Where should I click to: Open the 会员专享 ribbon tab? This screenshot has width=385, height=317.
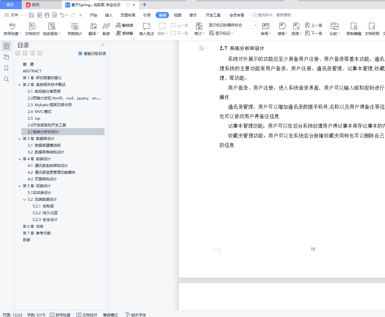pyautogui.click(x=237, y=15)
